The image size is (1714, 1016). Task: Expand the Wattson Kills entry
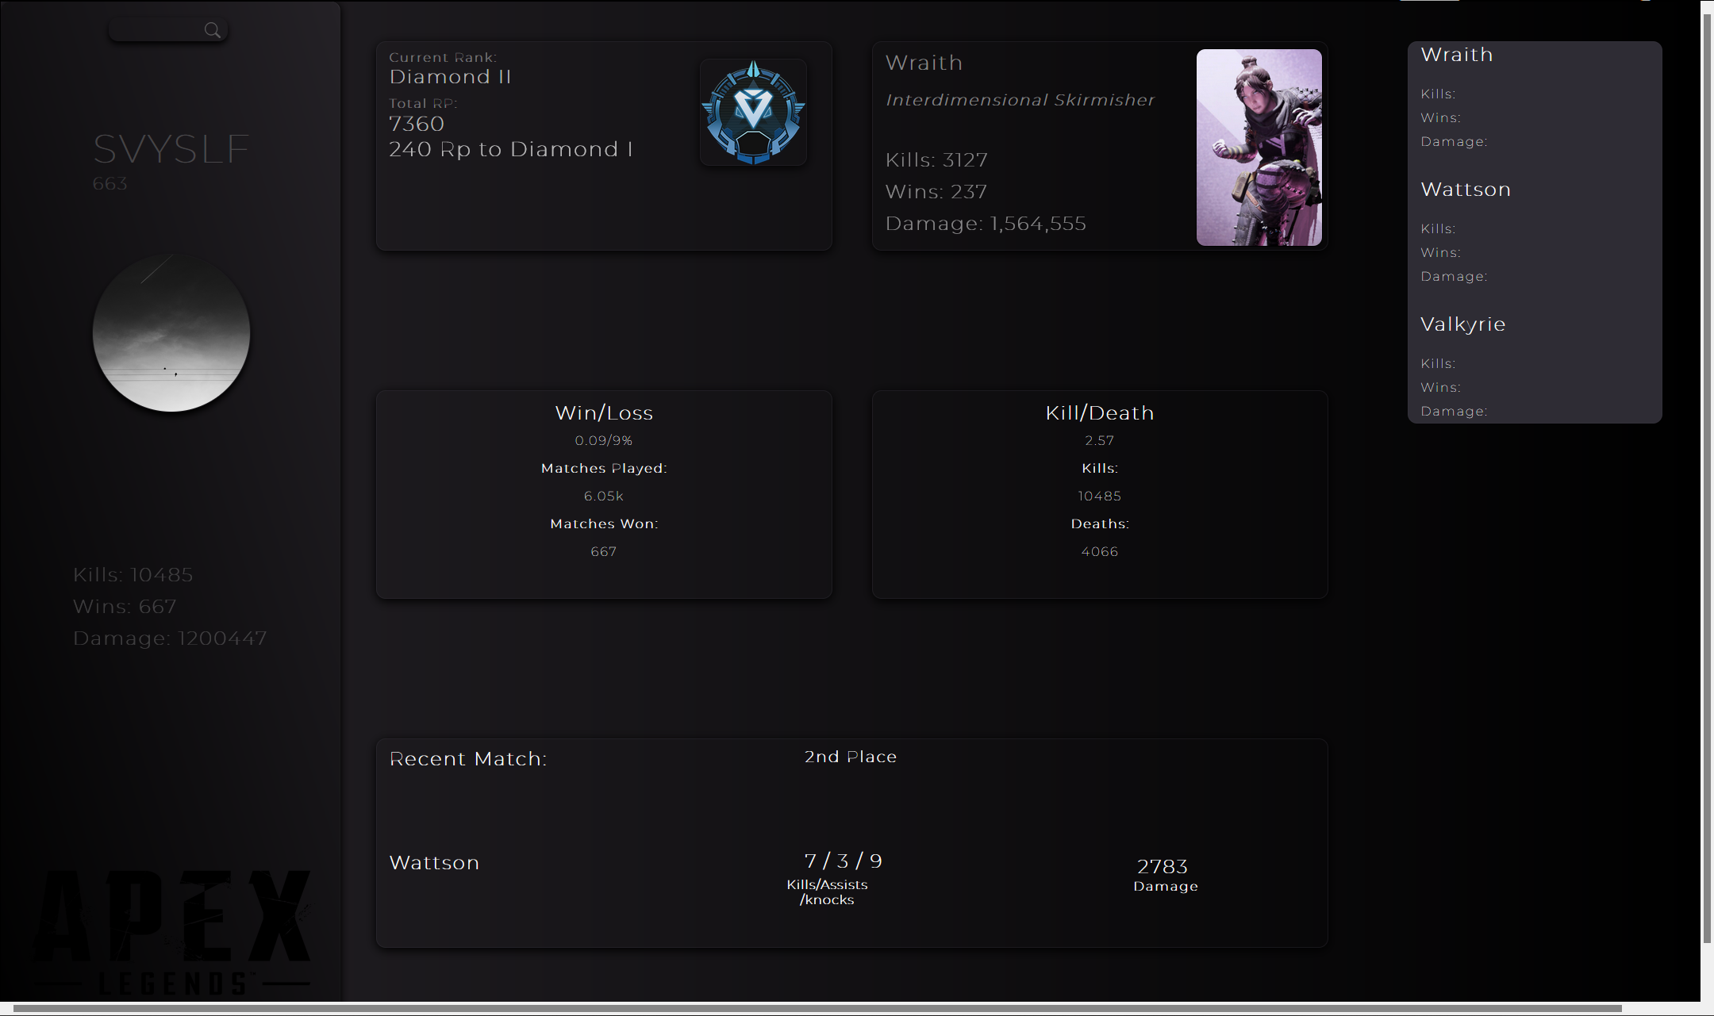tap(1438, 228)
